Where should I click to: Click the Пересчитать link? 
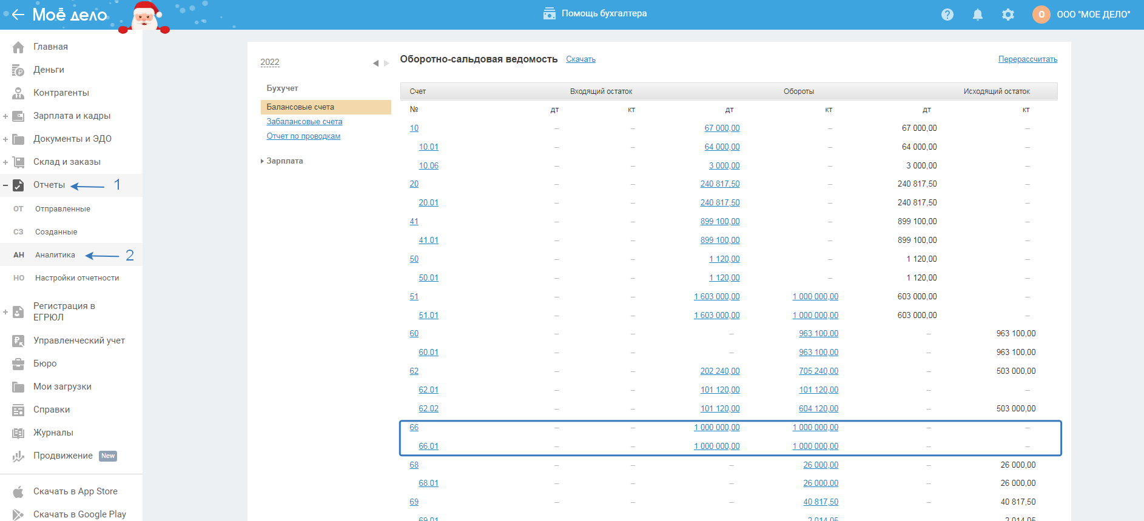pos(1028,59)
